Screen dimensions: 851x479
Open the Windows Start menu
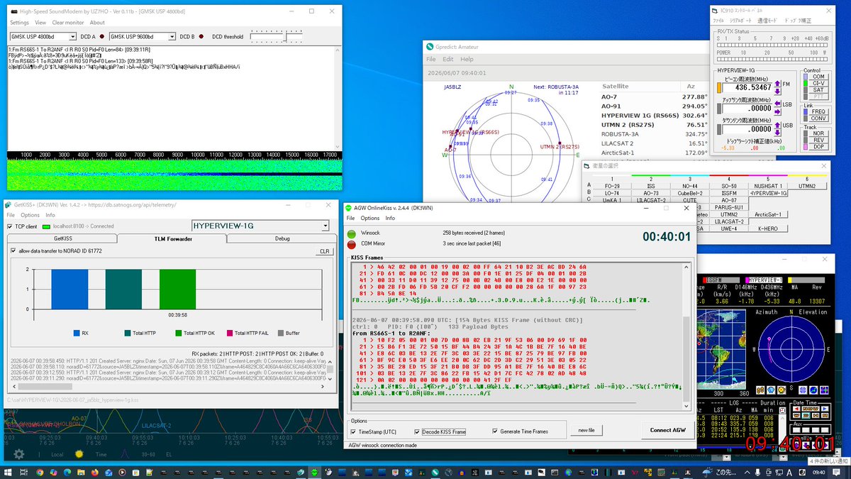[8, 473]
